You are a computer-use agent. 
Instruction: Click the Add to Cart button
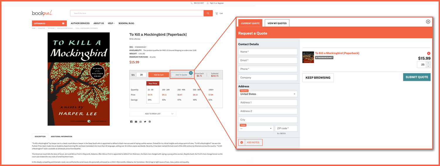pyautogui.click(x=159, y=75)
